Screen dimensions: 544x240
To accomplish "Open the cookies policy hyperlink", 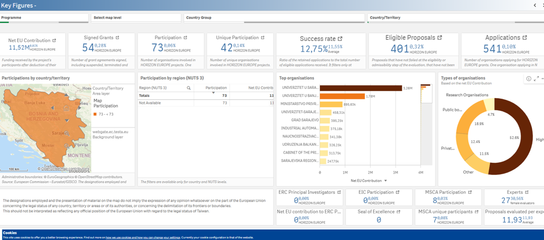I will 143,238.
